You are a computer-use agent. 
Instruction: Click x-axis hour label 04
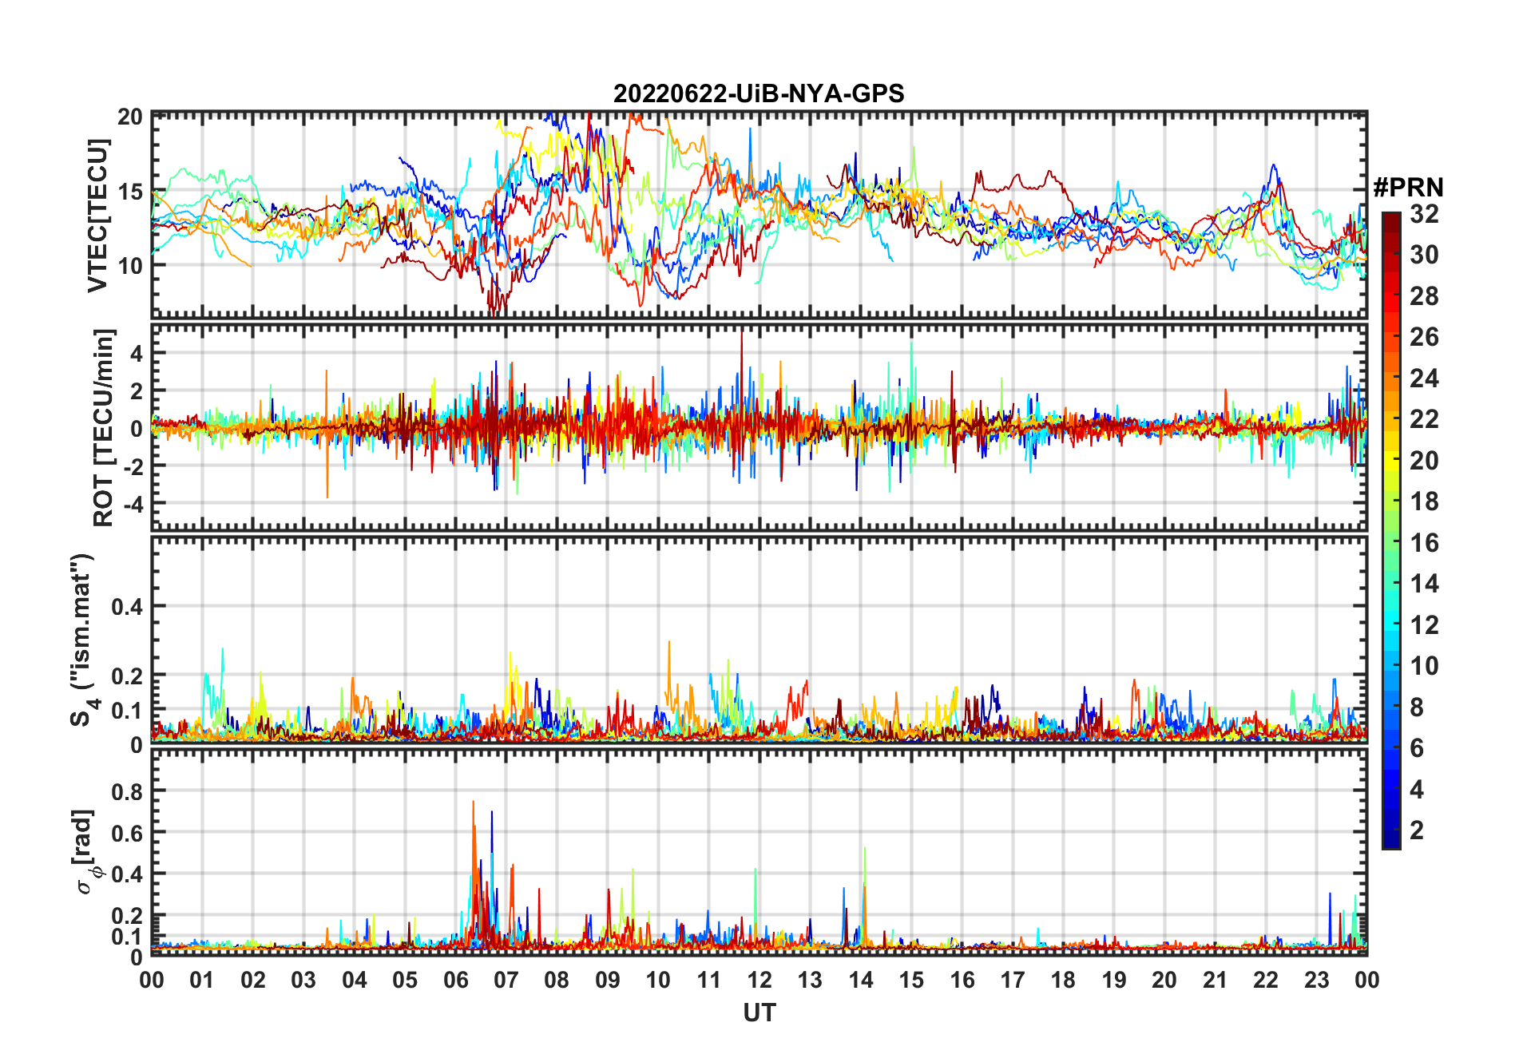(x=355, y=980)
